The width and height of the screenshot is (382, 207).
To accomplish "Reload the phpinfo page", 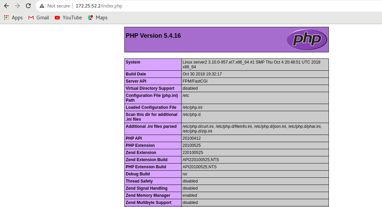I will pyautogui.click(x=28, y=6).
